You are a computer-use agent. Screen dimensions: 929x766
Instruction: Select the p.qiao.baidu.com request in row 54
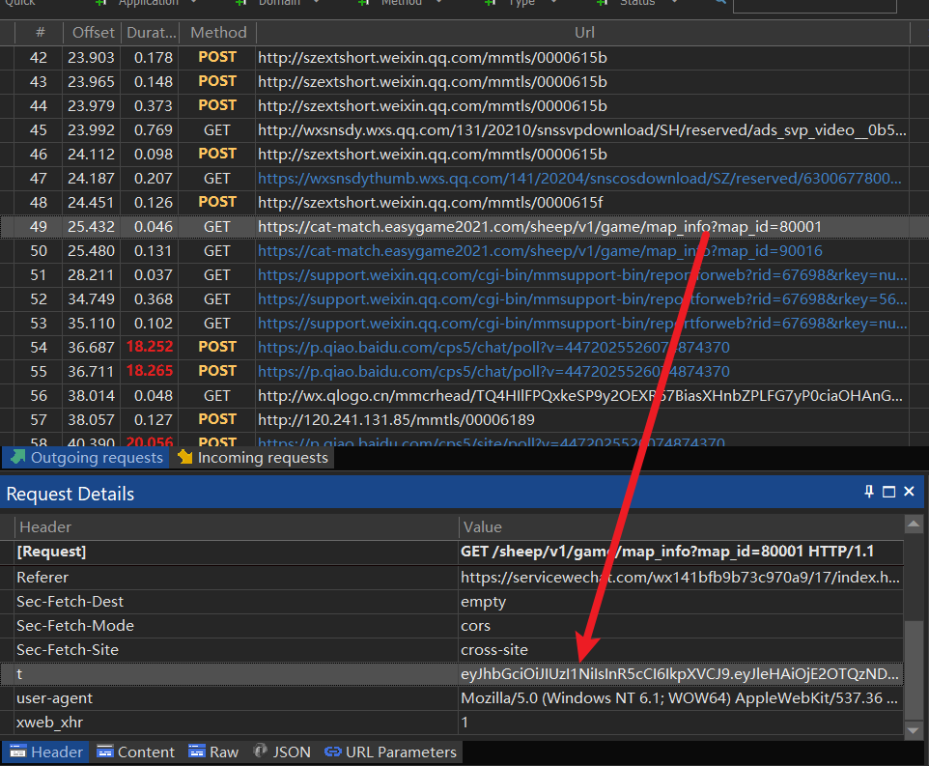click(x=493, y=347)
